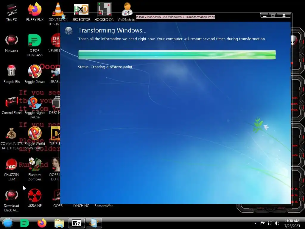Open the Control Panel desktop icon
Image resolution: width=305 pixels, height=229 pixels.
pos(12,106)
